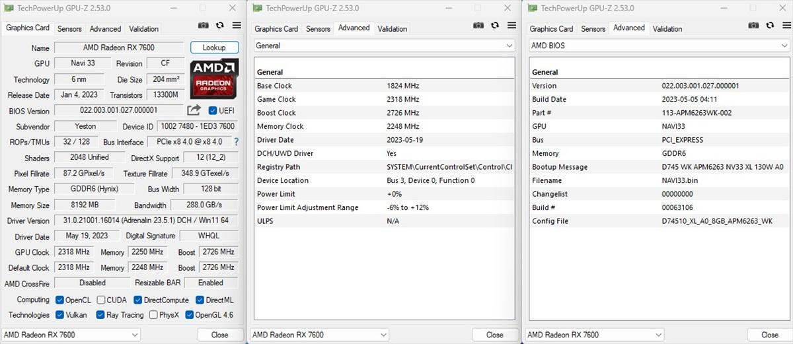Toggle the OpenCL checkbox
The image size is (793, 344).
point(59,300)
